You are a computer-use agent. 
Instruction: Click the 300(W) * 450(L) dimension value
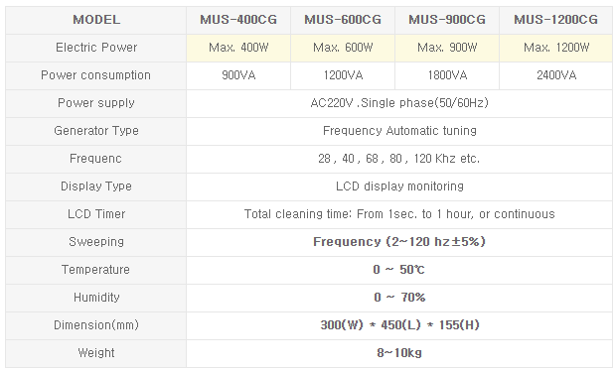399,325
